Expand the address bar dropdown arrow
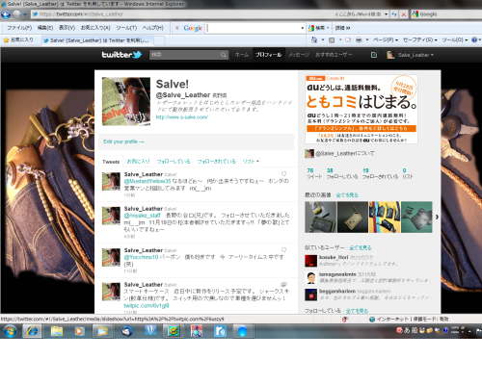The image size is (482, 385). pos(387,14)
